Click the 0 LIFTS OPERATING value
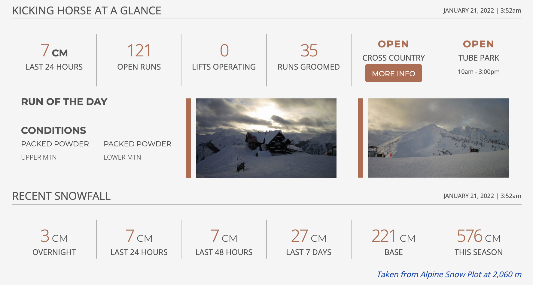The height and width of the screenshot is (285, 533). coord(224,50)
